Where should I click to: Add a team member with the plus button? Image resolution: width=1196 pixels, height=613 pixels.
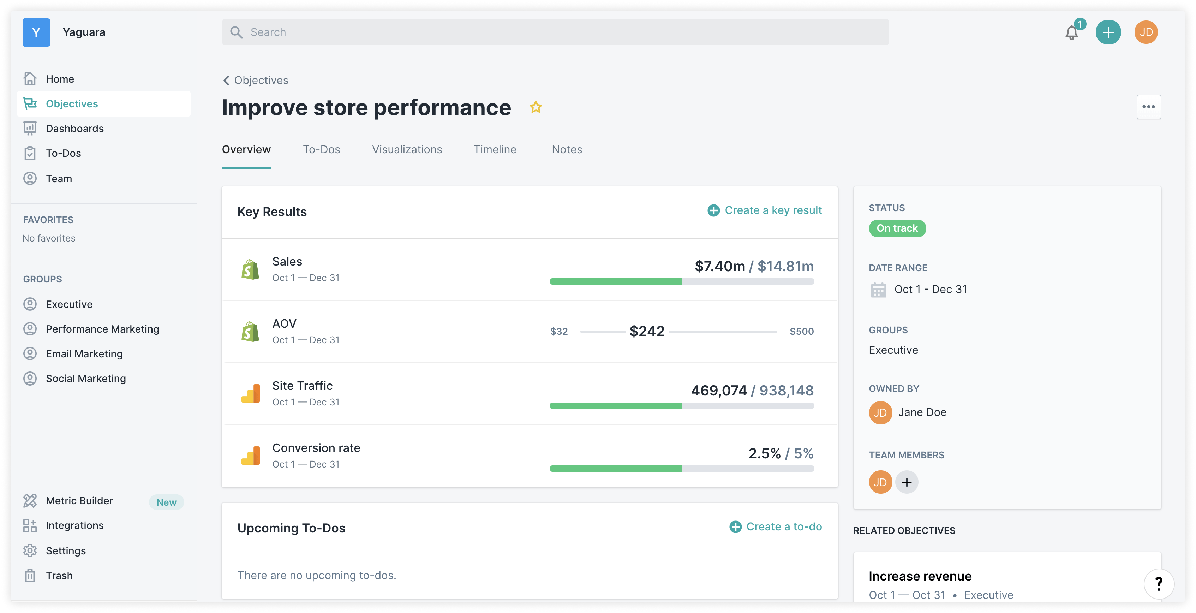click(x=906, y=482)
